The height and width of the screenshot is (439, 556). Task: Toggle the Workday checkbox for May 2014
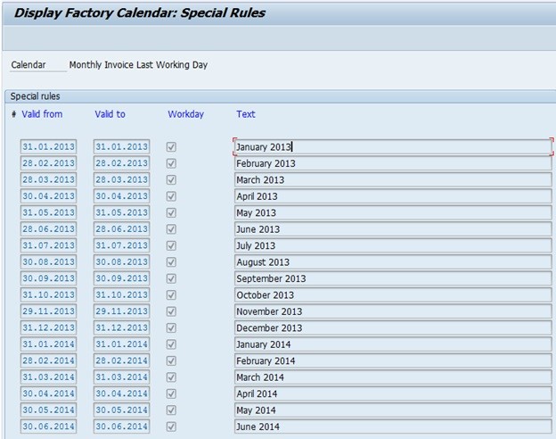tap(171, 410)
